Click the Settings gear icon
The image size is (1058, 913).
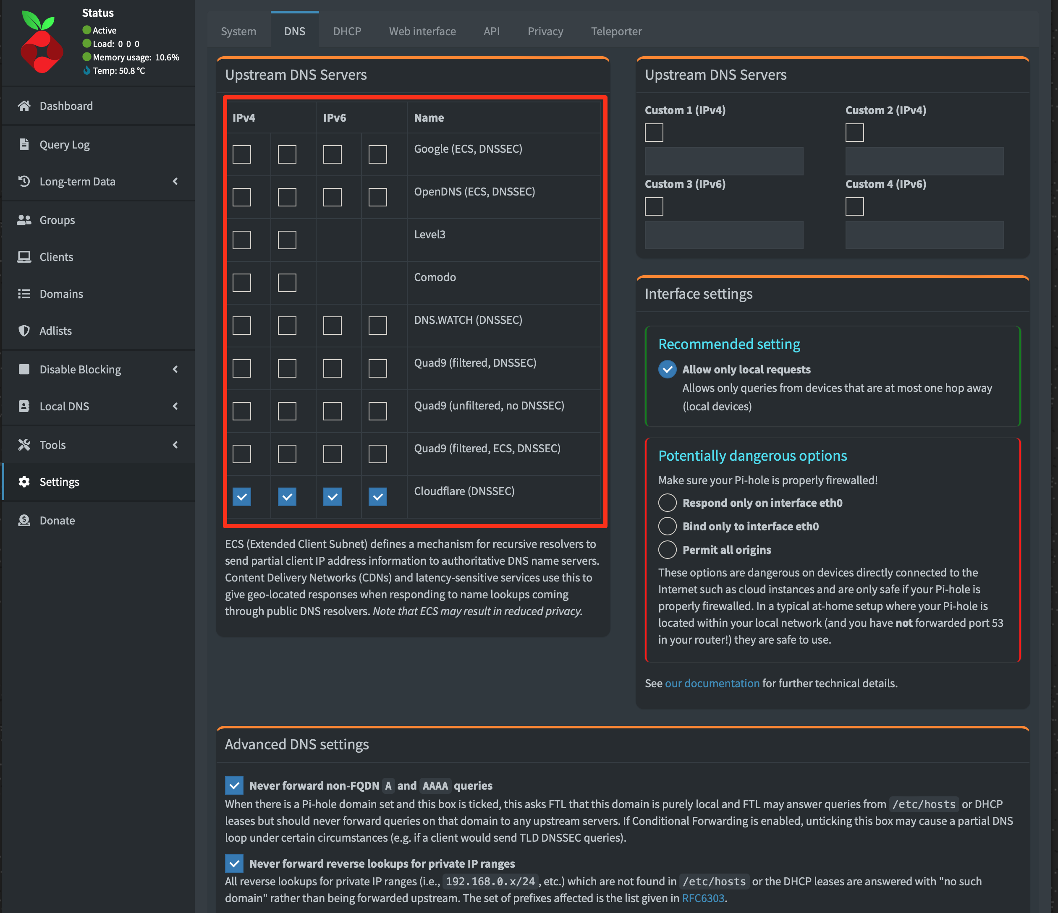[24, 482]
